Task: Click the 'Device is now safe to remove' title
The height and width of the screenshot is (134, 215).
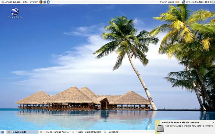Action: coord(180,122)
